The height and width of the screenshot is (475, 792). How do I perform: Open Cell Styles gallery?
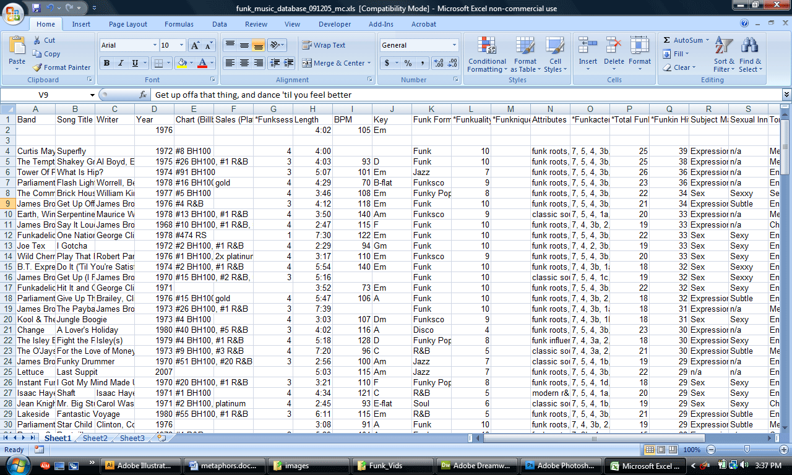tap(555, 54)
